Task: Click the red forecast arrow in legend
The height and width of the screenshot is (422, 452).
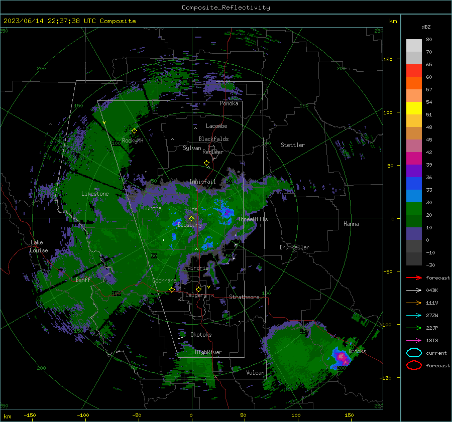Action: coord(414,277)
